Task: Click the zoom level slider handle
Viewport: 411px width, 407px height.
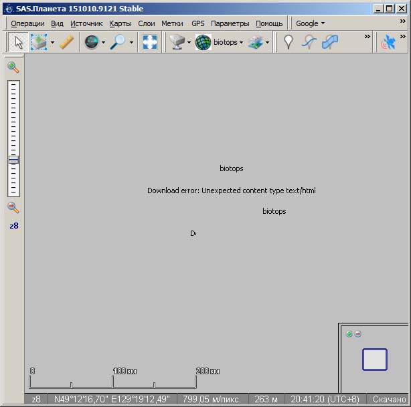Action: point(13,160)
